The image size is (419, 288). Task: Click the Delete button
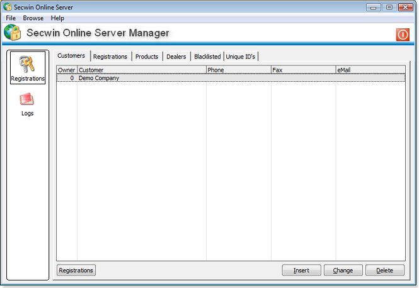(384, 270)
